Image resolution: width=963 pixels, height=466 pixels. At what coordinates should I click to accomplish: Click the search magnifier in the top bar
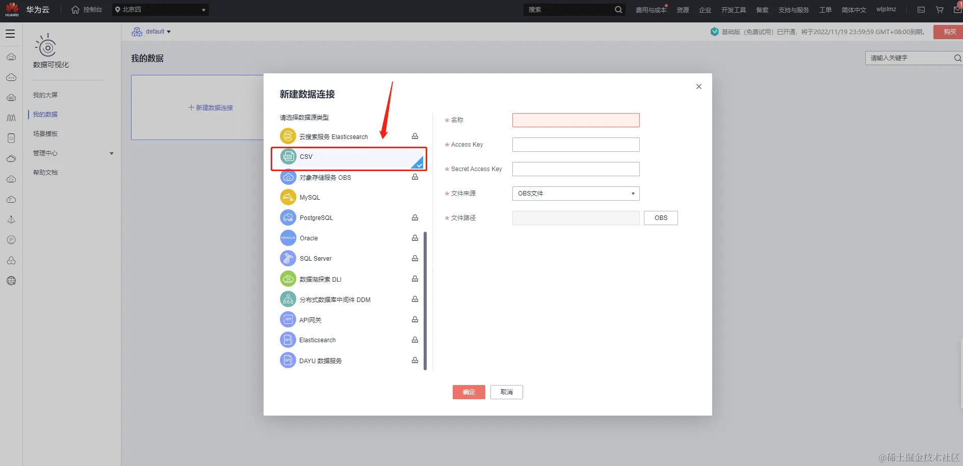pyautogui.click(x=618, y=10)
